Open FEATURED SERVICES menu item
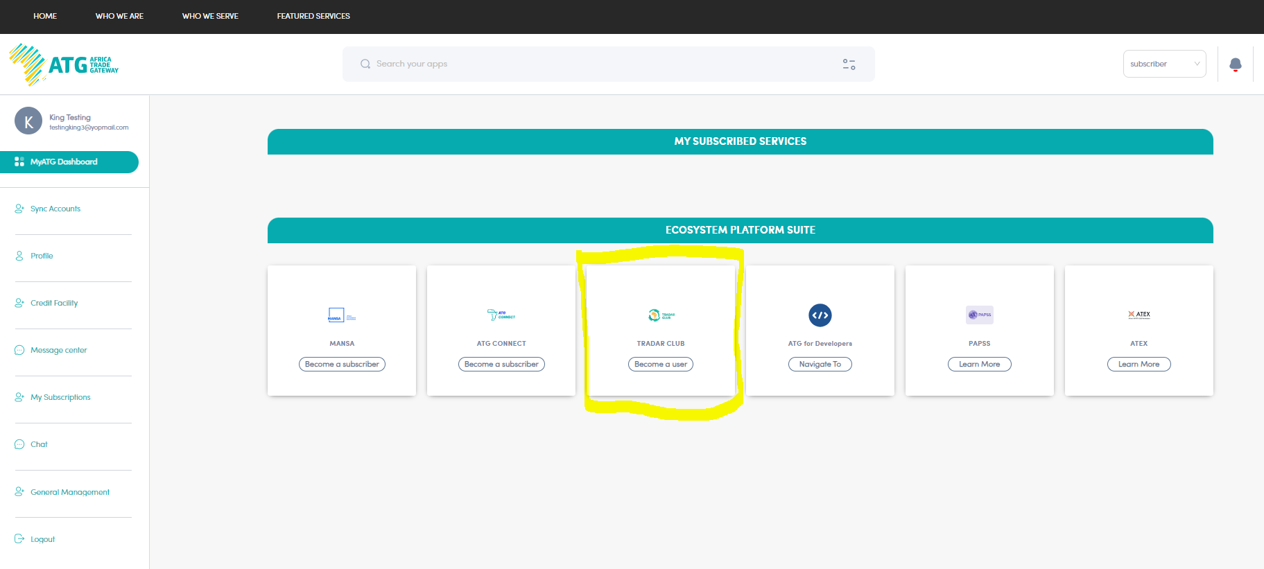The height and width of the screenshot is (569, 1264). tap(313, 16)
